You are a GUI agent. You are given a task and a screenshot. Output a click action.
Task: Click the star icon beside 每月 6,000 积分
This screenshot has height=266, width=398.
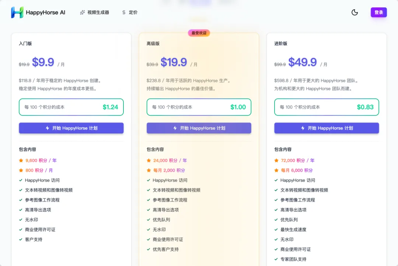click(x=276, y=170)
